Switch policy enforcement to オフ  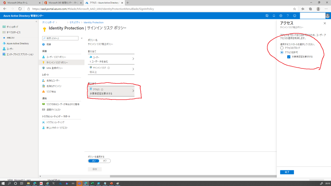105,161
